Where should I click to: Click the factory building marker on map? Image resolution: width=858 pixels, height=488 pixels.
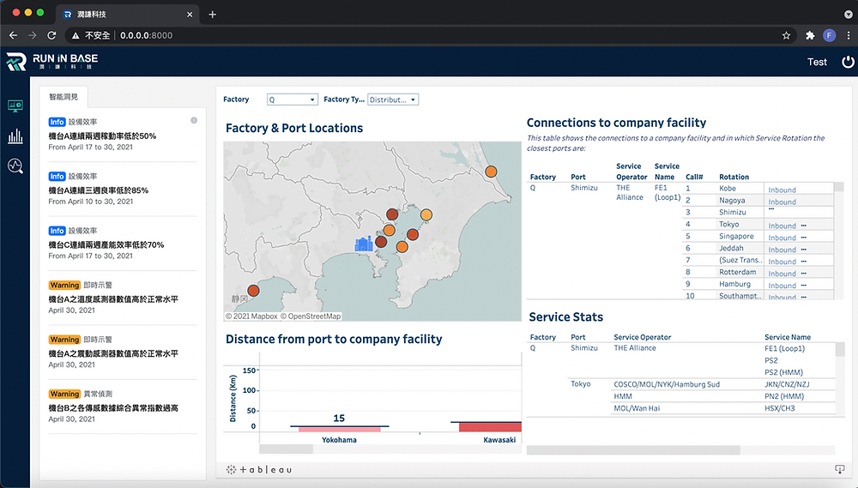tap(364, 244)
